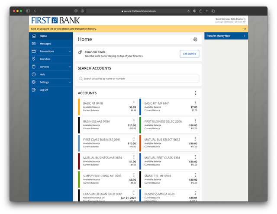Select Home in the left navigation
This screenshot has width=277, height=214.
pyautogui.click(x=43, y=36)
